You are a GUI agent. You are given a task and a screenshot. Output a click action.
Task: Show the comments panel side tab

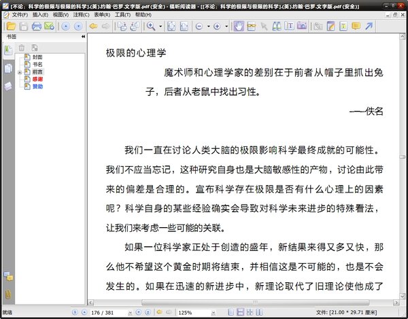pos(8,276)
